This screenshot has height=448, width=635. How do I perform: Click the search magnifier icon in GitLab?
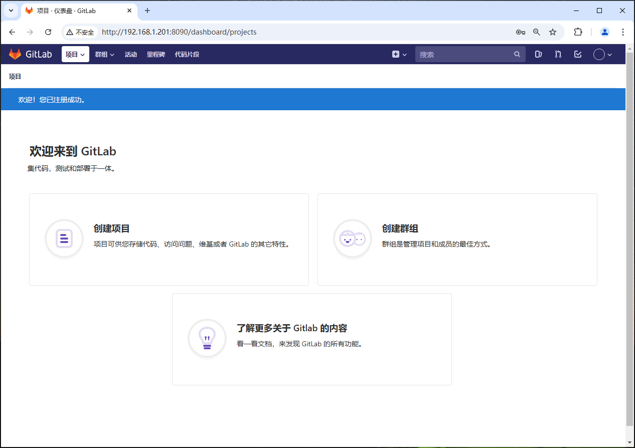click(x=517, y=54)
